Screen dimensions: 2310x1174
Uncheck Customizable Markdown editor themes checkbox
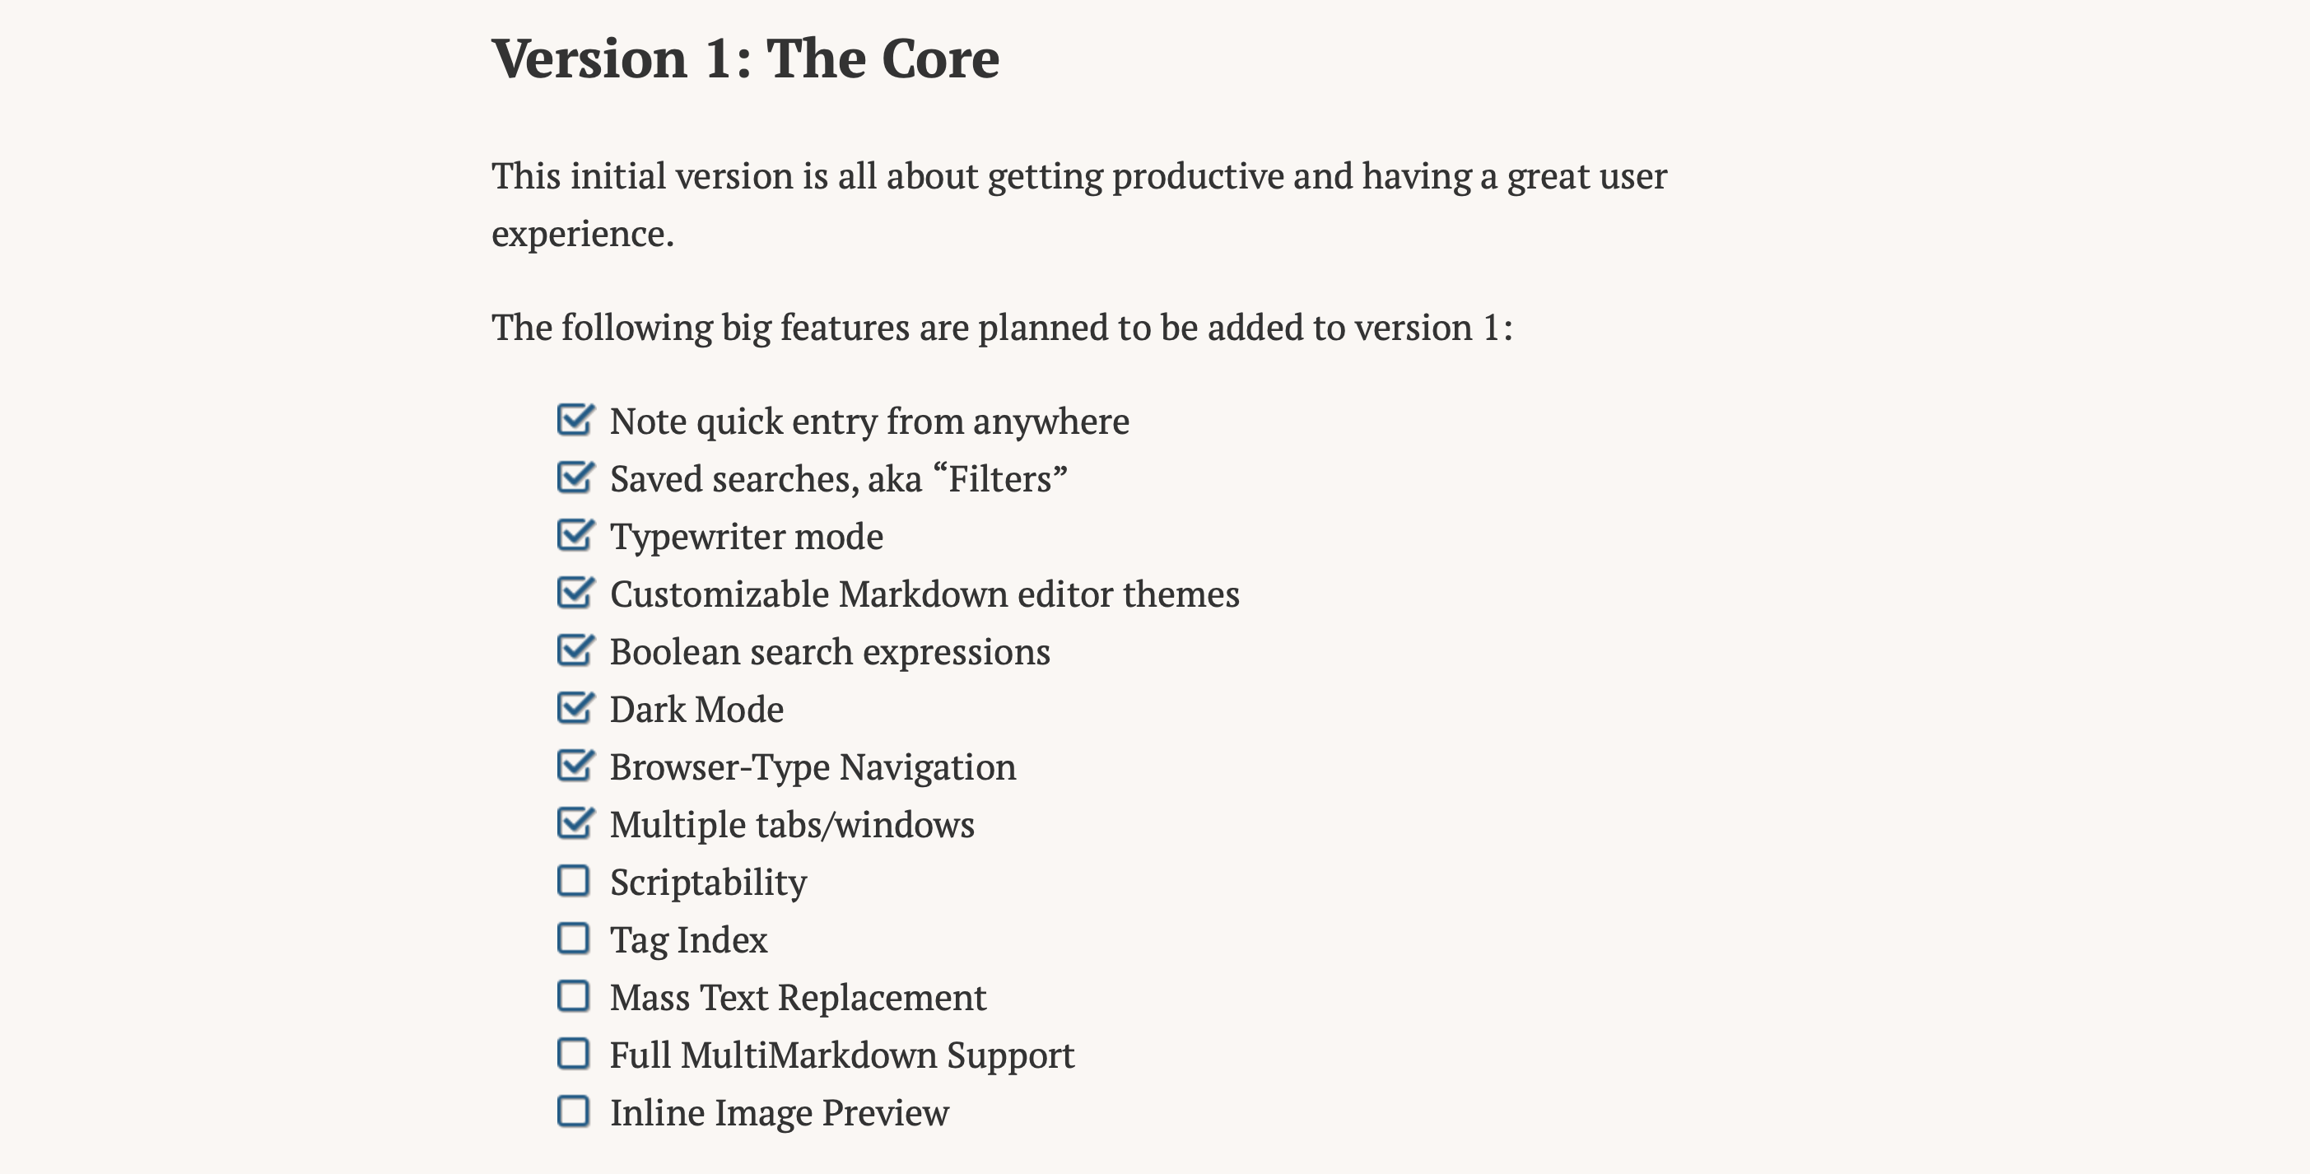pyautogui.click(x=574, y=593)
